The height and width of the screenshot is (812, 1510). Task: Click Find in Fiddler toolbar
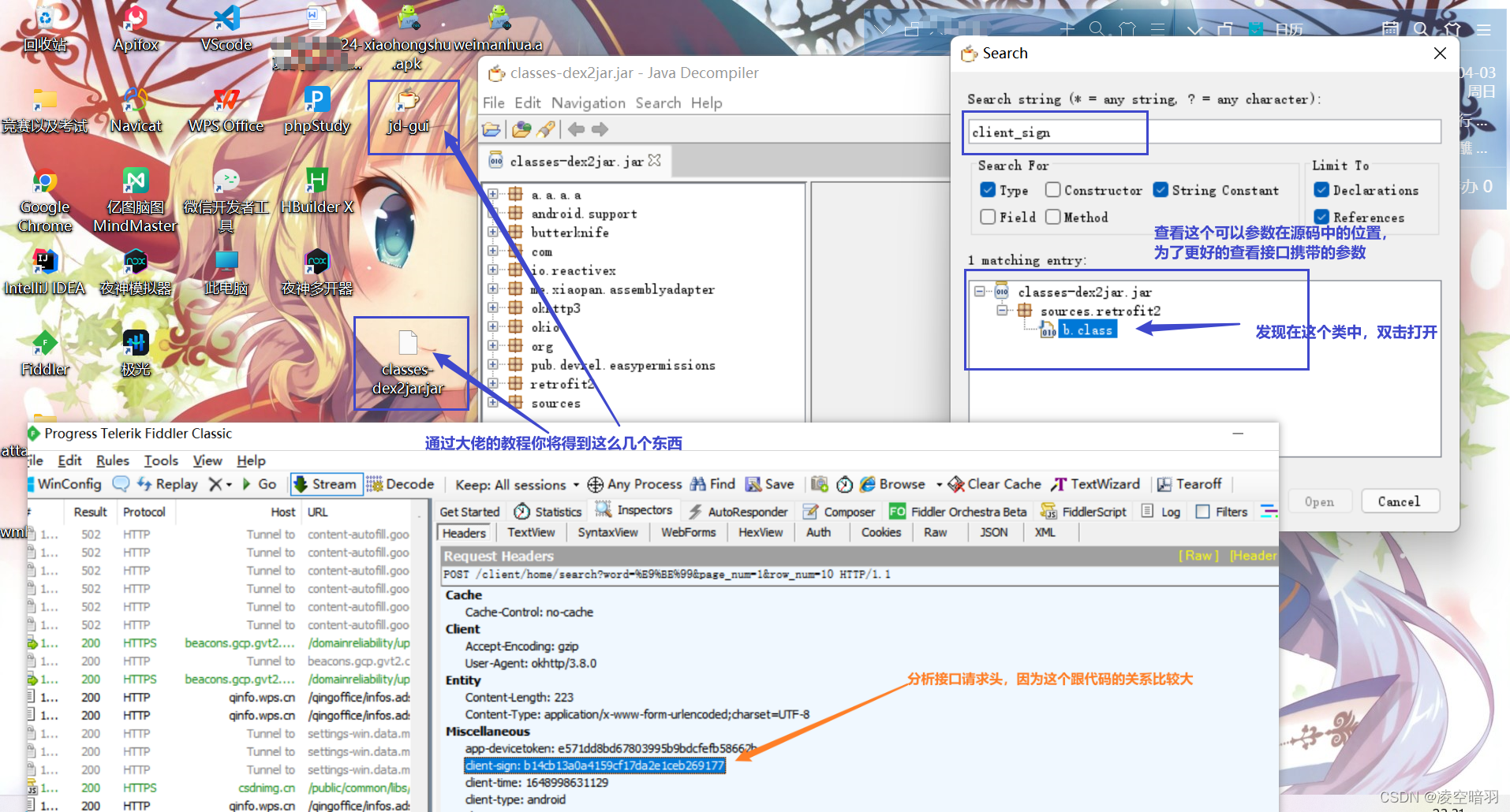tap(713, 484)
